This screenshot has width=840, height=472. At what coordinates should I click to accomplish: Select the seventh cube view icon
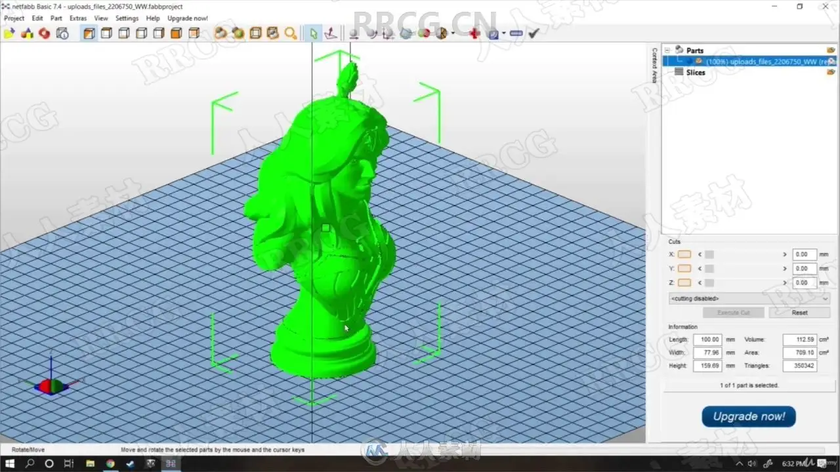(193, 33)
